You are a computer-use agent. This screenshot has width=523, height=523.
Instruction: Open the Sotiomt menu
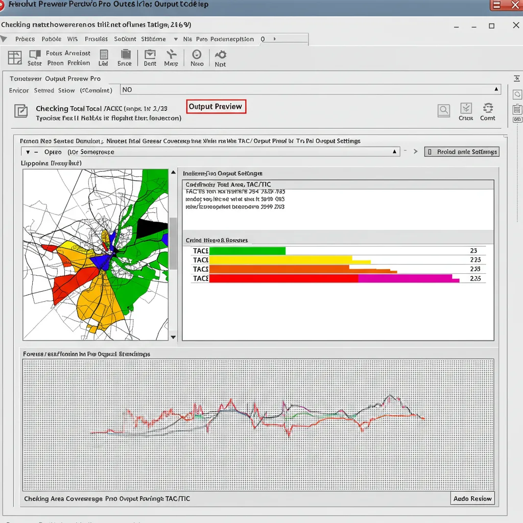click(x=125, y=39)
